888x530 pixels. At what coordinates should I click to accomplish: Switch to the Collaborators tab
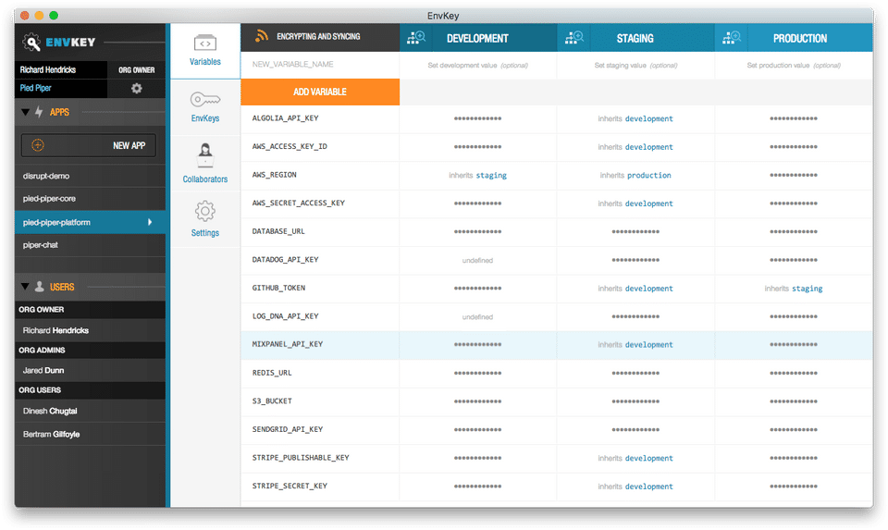click(205, 163)
